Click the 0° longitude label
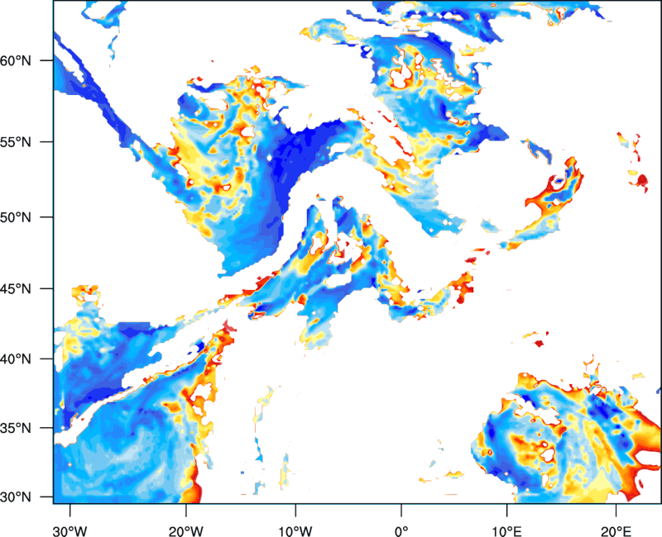This screenshot has width=662, height=537. pos(401,531)
